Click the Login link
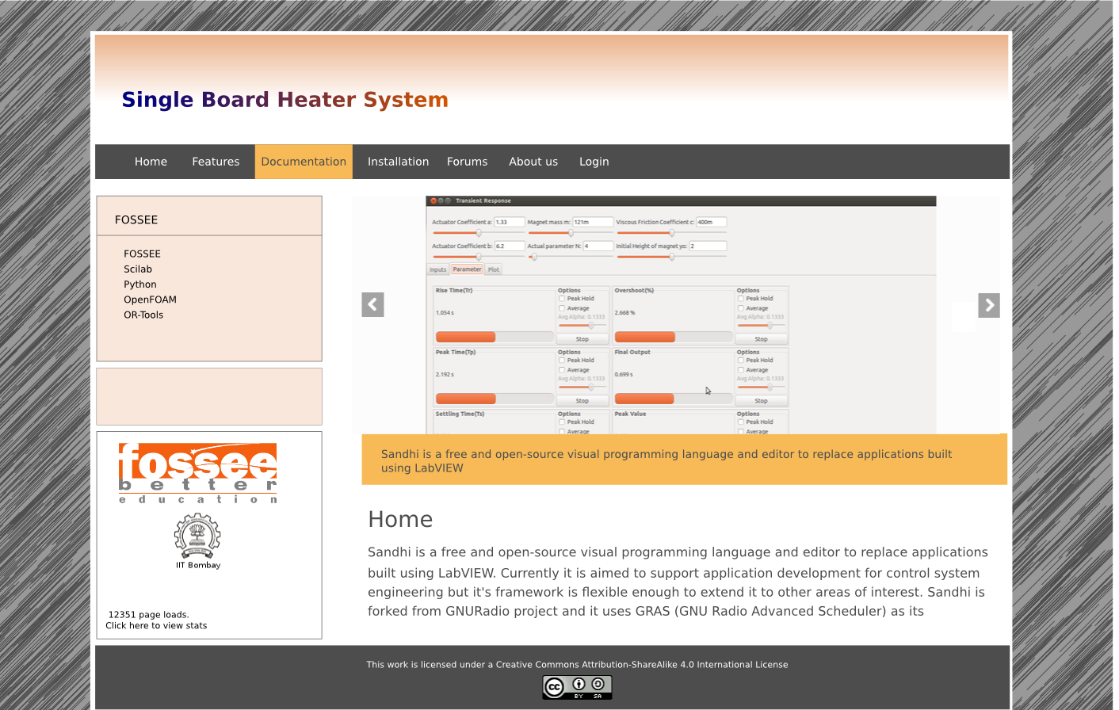The height and width of the screenshot is (710, 1119). click(594, 162)
